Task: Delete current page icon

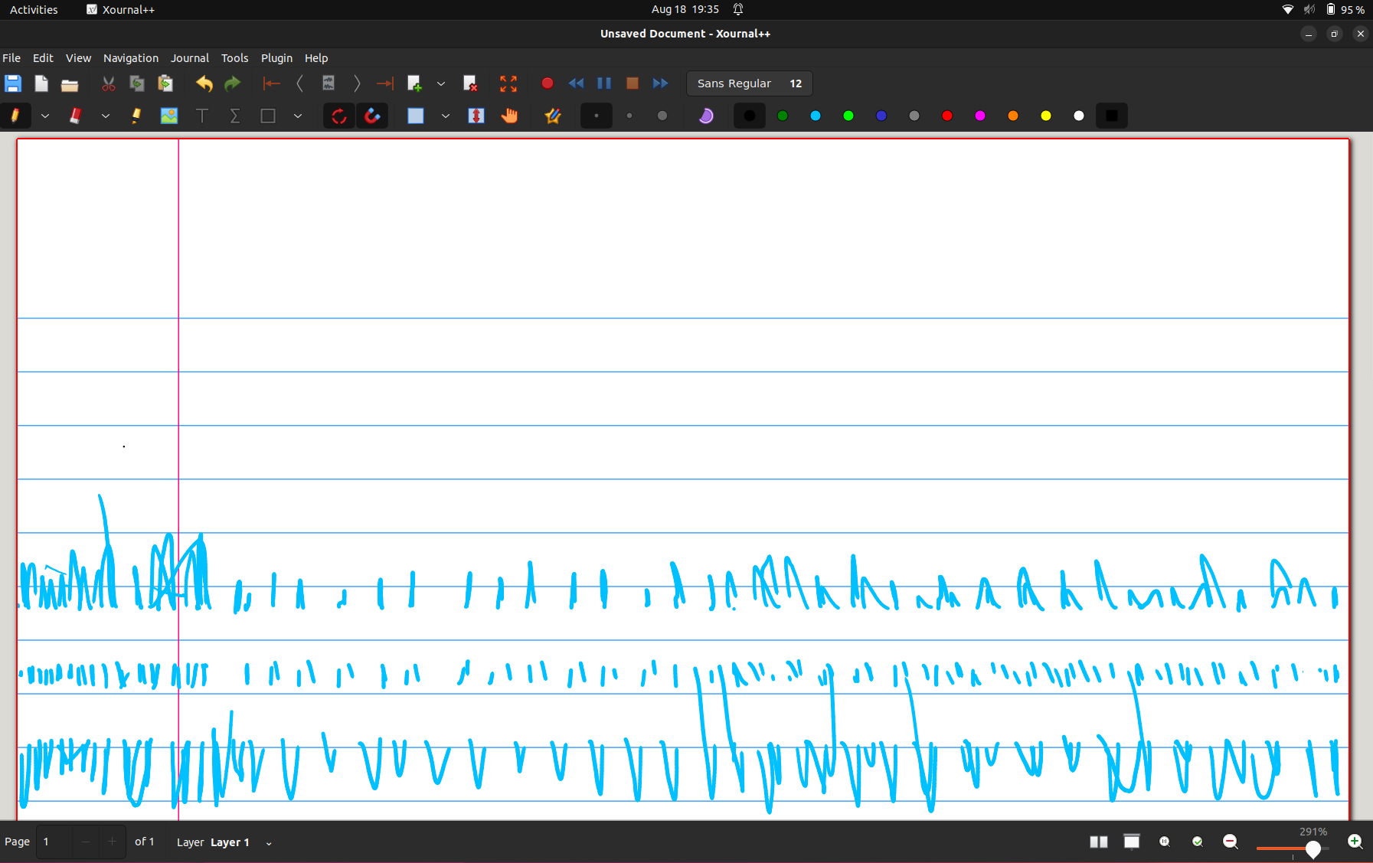Action: pyautogui.click(x=470, y=83)
